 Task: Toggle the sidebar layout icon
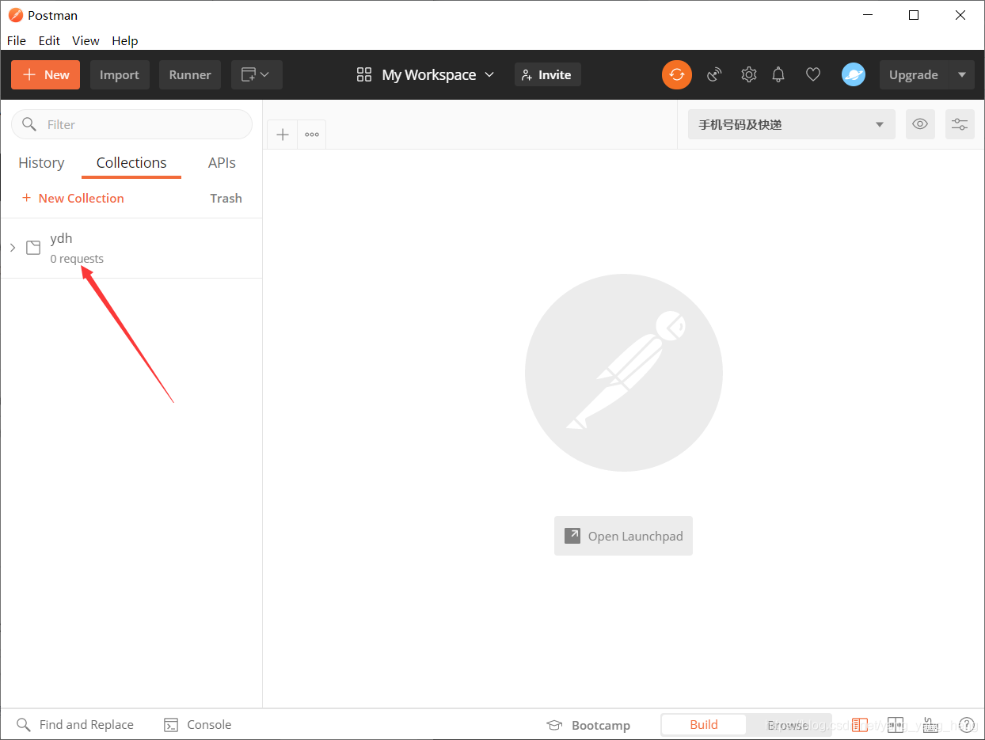pos(860,725)
